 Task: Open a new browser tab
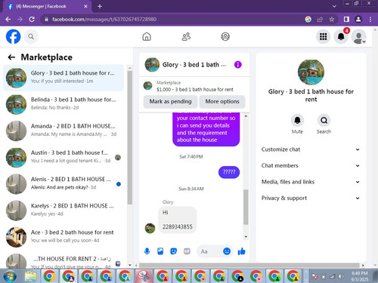coord(100,6)
